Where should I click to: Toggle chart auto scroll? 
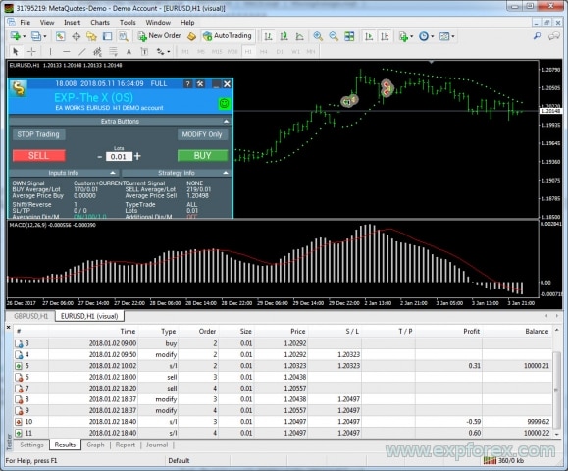369,36
